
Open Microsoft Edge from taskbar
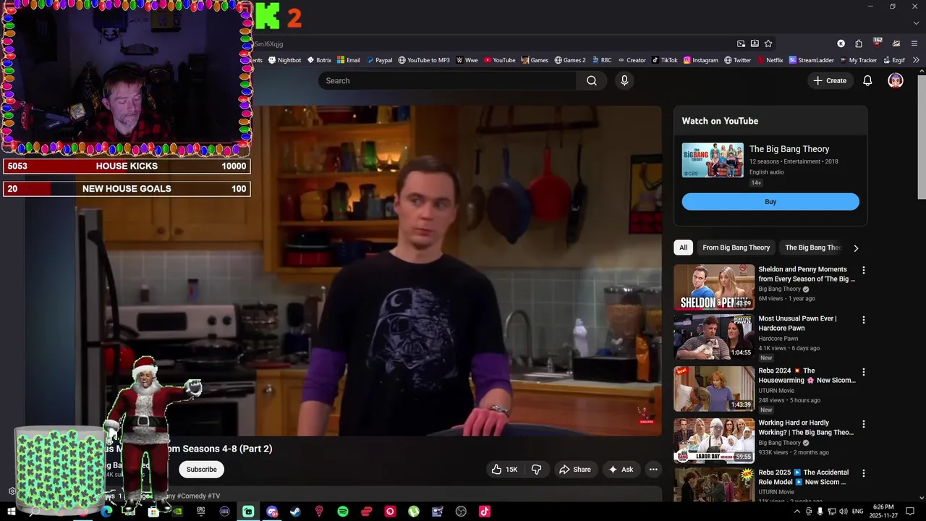pyautogui.click(x=106, y=512)
